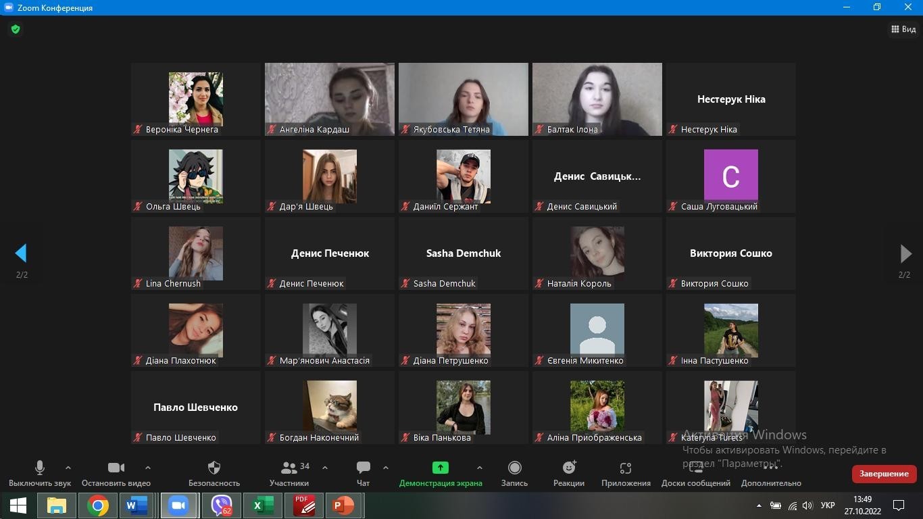Viewport: 923px width, 519px height.
Task: Click the green encryption shield icon
Action: (16, 29)
